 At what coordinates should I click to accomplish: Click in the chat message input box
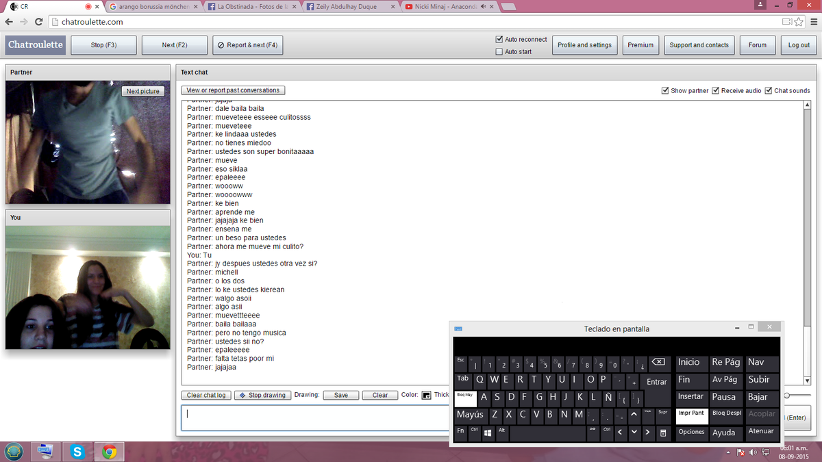tap(315, 418)
